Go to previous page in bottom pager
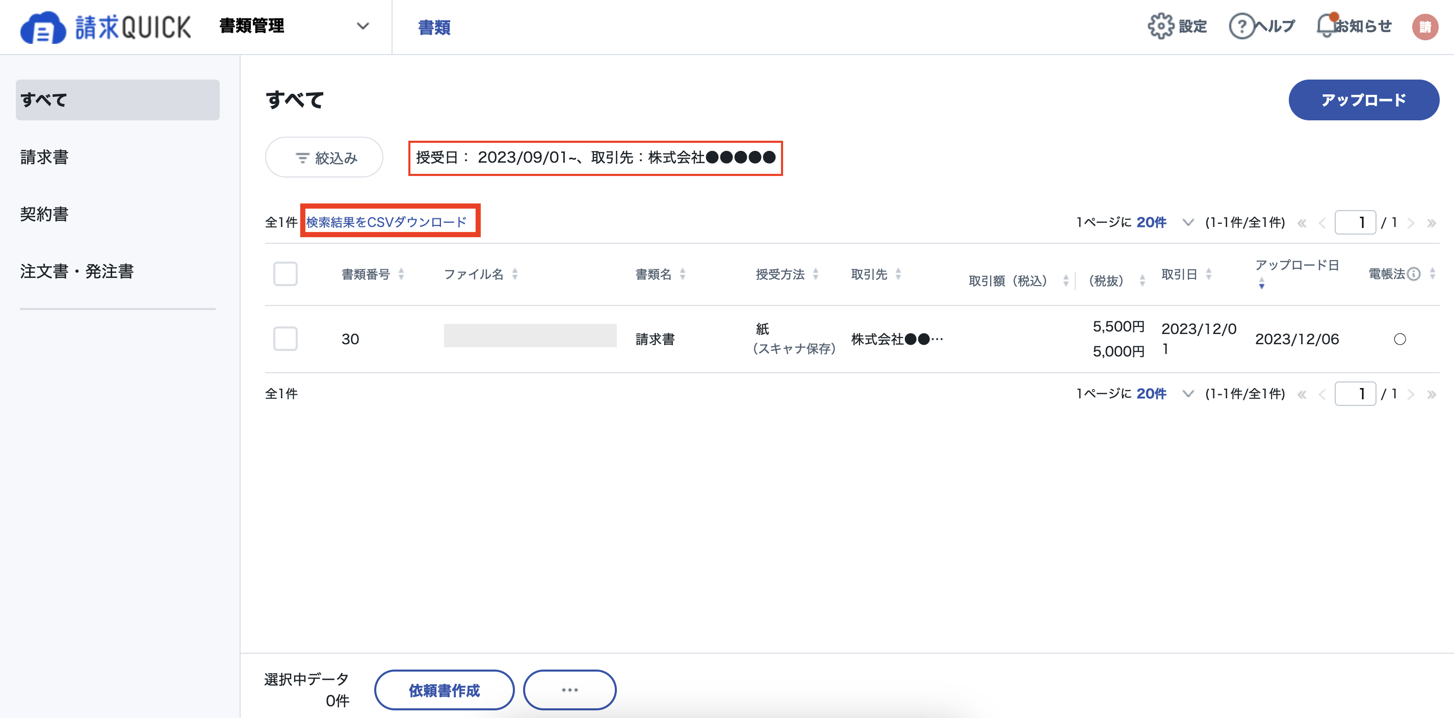Image resolution: width=1454 pixels, height=718 pixels. click(1322, 395)
